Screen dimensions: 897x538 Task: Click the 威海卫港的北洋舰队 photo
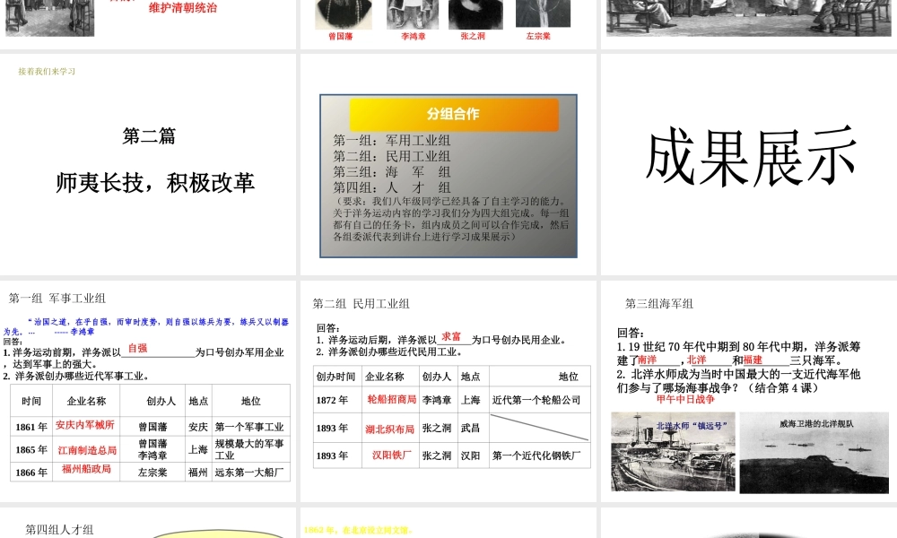click(814, 452)
